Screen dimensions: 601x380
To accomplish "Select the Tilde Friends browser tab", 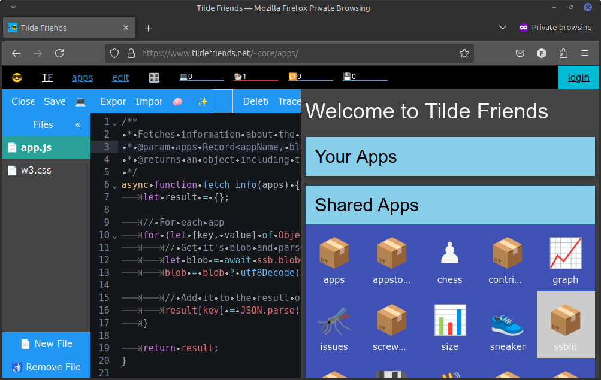I will (66, 28).
